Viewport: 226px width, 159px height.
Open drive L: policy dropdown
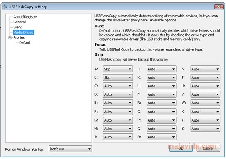pyautogui.click(x=161, y=86)
